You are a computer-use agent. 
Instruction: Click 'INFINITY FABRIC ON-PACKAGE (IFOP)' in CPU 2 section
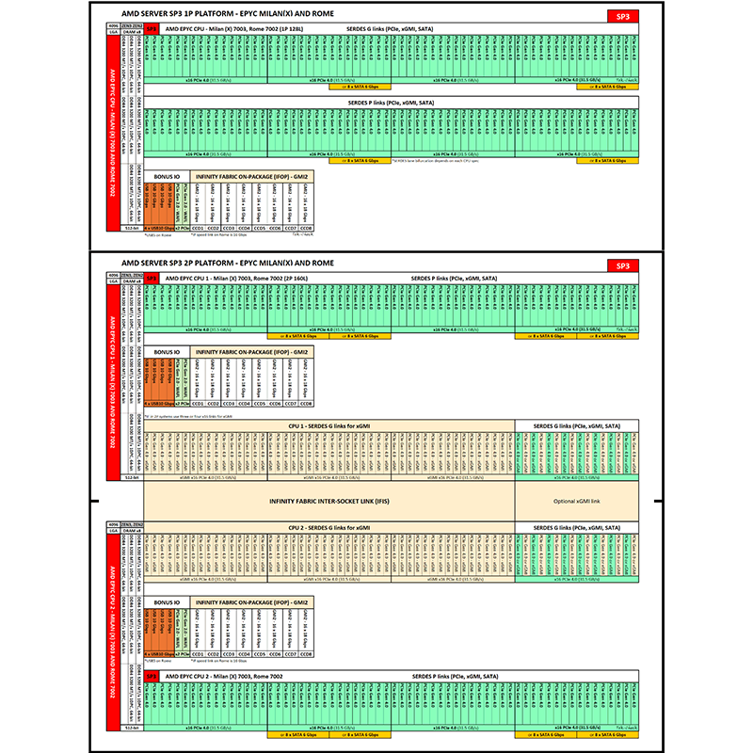(251, 602)
